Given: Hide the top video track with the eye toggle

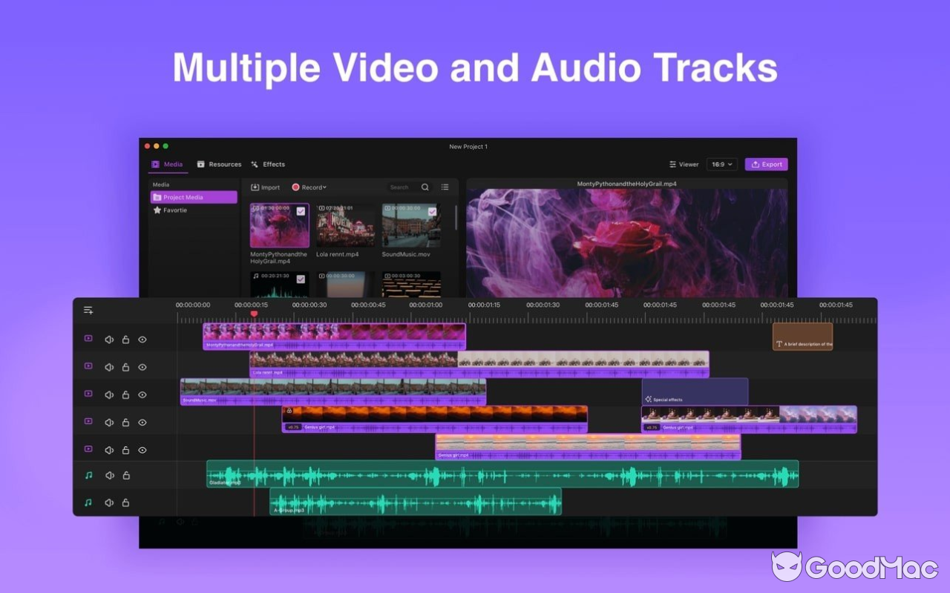Looking at the screenshot, I should click(142, 339).
